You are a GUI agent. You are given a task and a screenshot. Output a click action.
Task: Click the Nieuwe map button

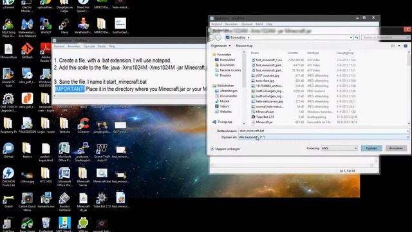pos(244,46)
